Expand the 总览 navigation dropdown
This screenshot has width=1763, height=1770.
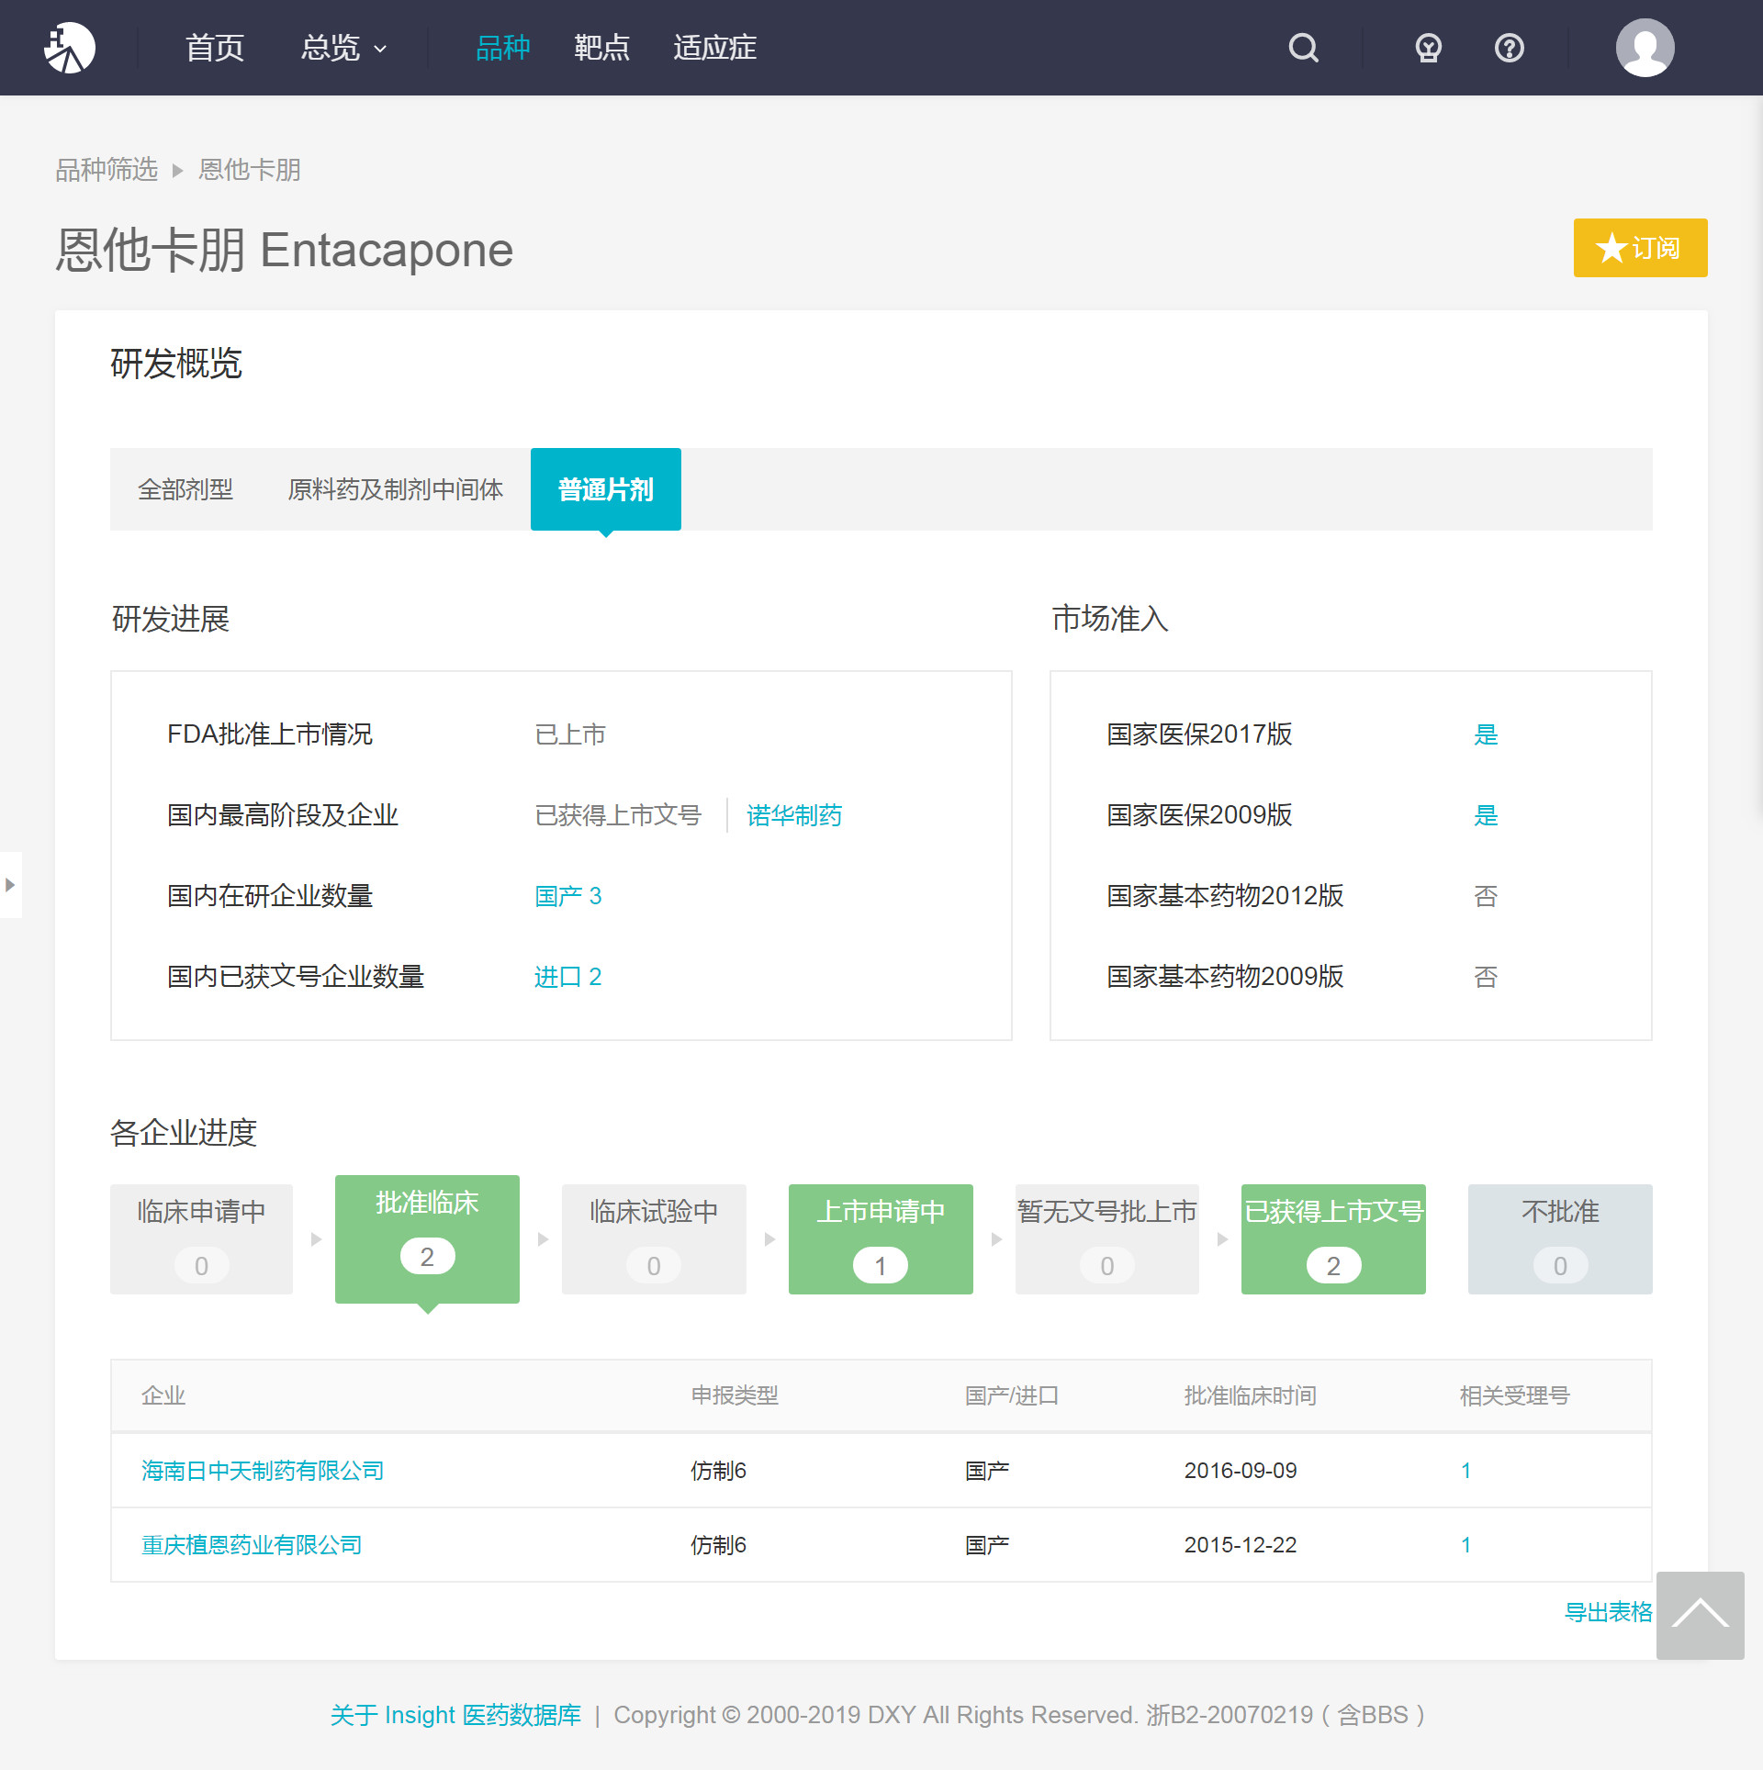342,47
